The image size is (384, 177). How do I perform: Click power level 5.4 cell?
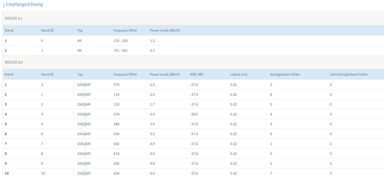[152, 114]
